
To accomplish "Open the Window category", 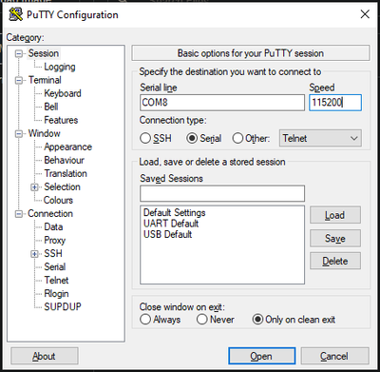I will tap(44, 133).
